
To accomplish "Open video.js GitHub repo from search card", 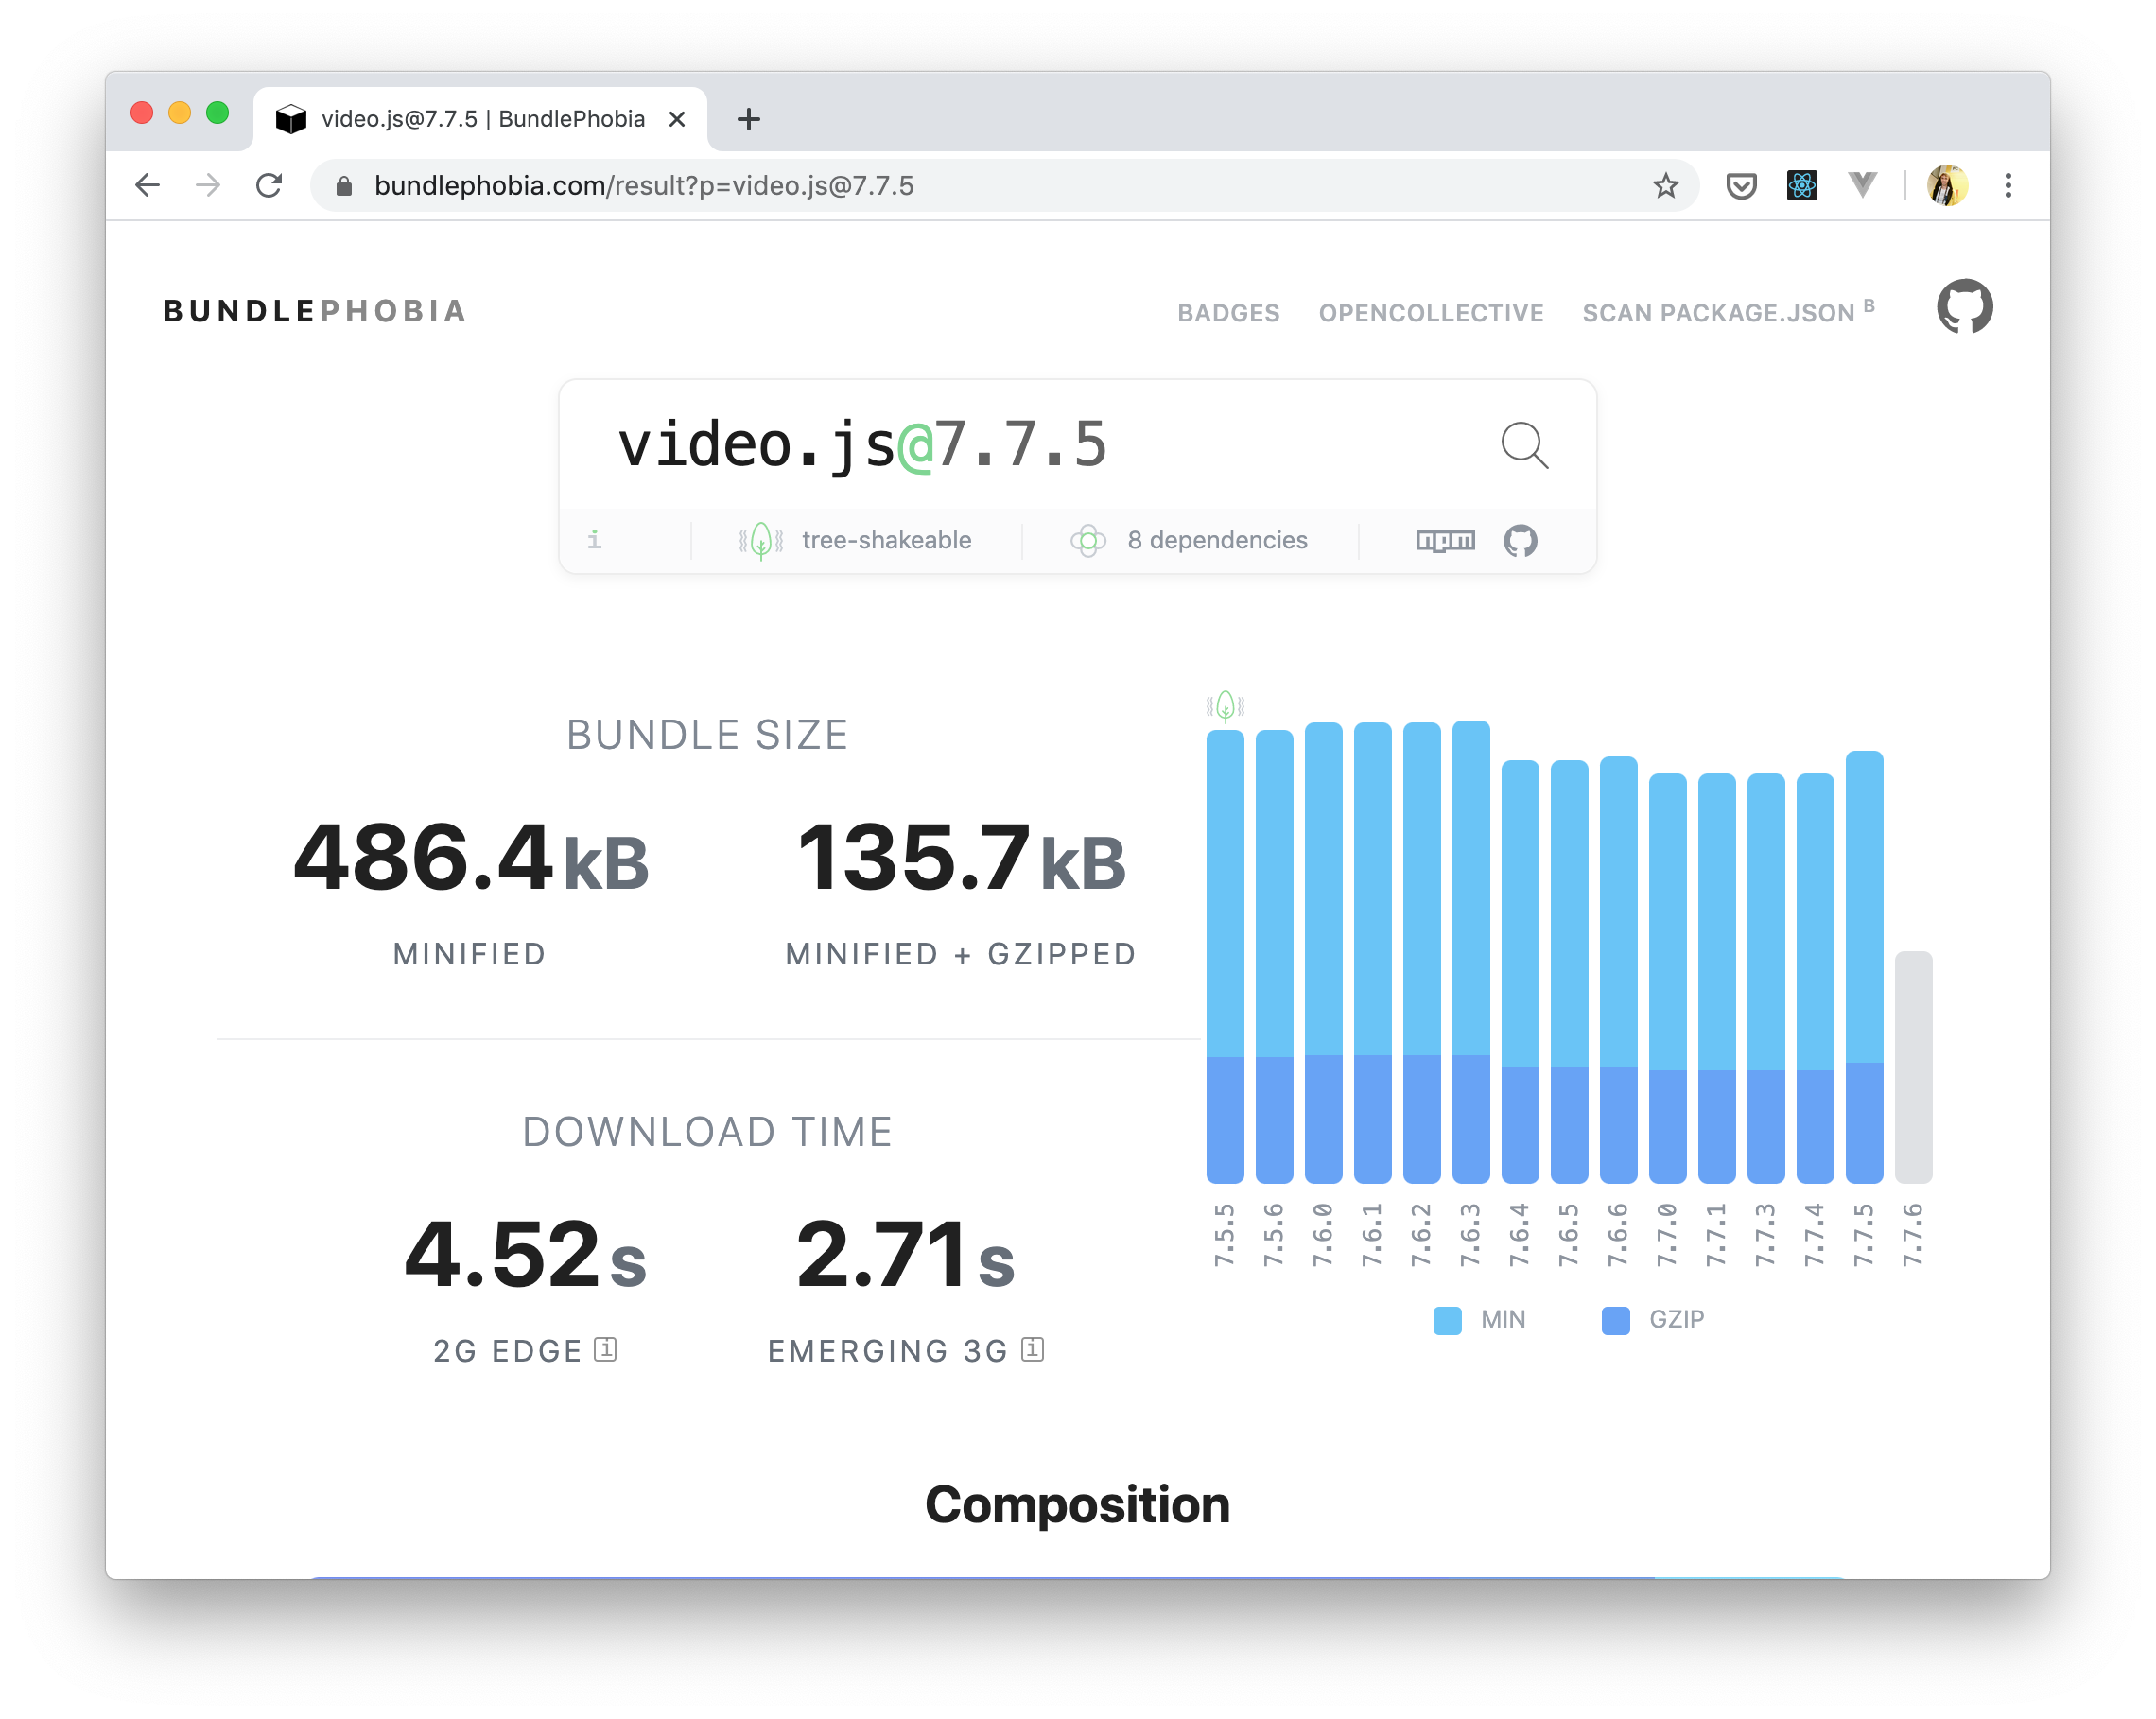I will point(1520,540).
